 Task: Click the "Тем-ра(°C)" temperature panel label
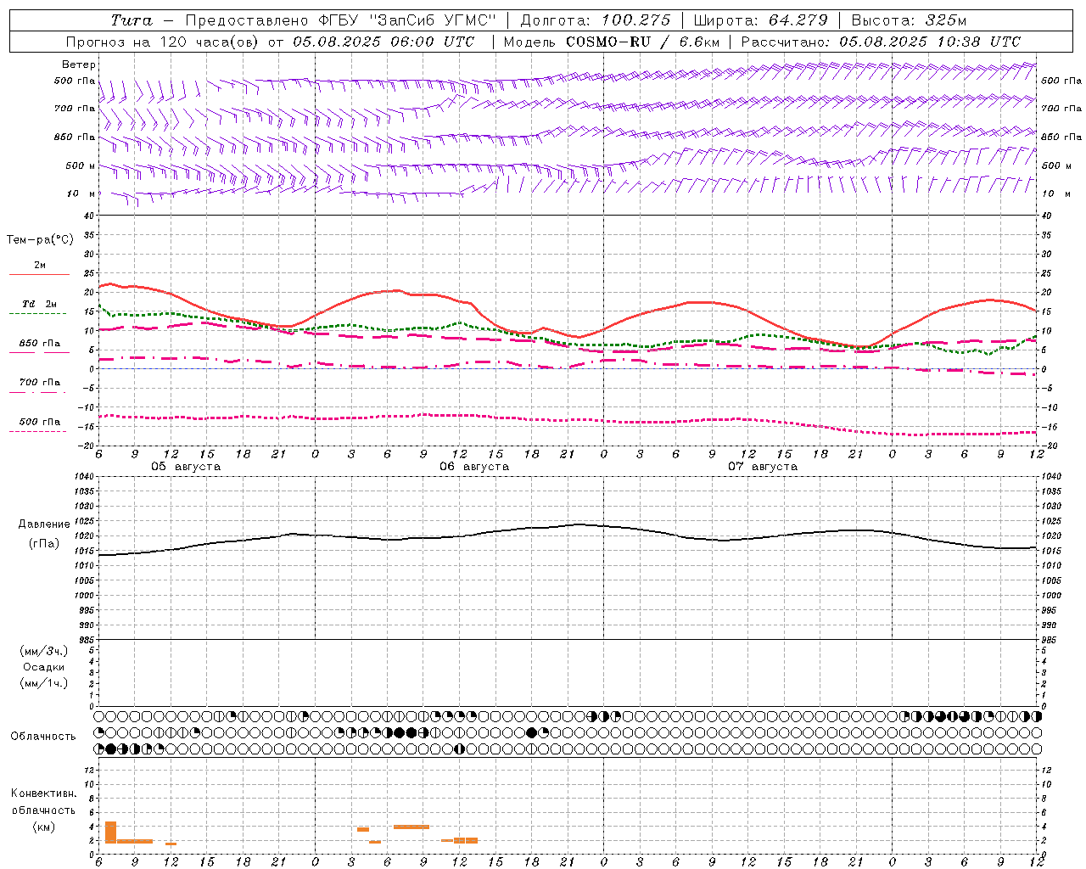pos(40,240)
